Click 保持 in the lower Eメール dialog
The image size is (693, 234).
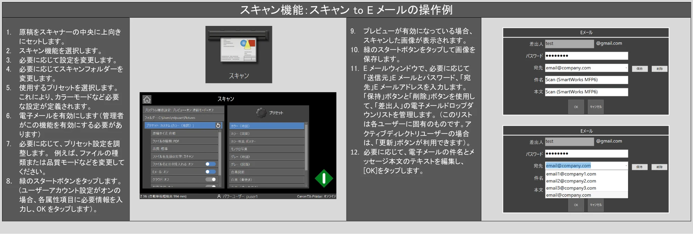pyautogui.click(x=639, y=167)
